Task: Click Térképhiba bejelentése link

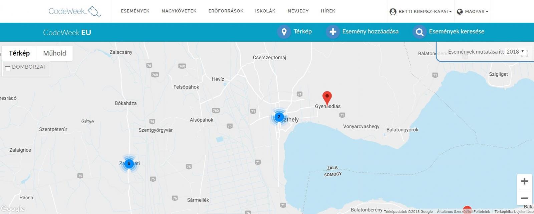Action: click(x=514, y=212)
